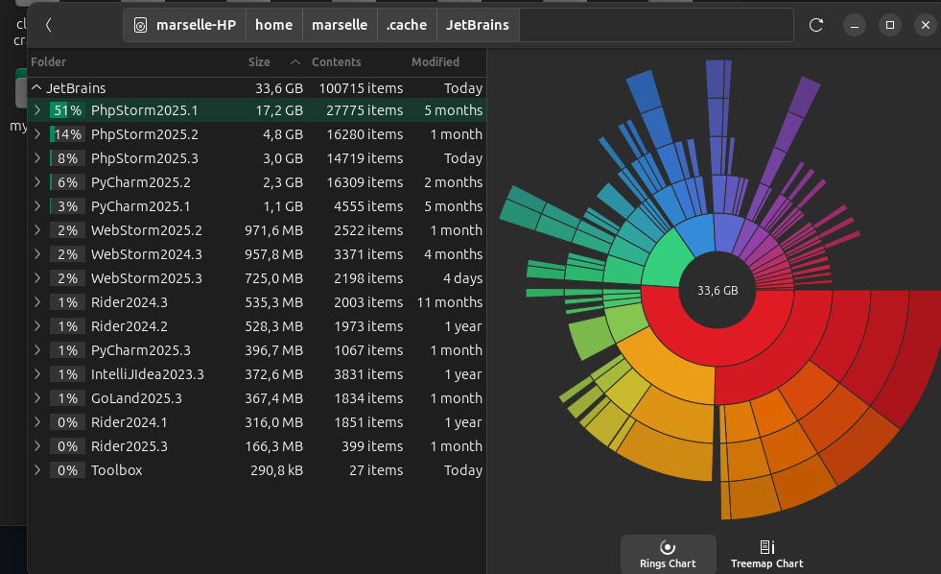The image size is (941, 574).
Task: Navigate to home in path bar
Action: (273, 25)
